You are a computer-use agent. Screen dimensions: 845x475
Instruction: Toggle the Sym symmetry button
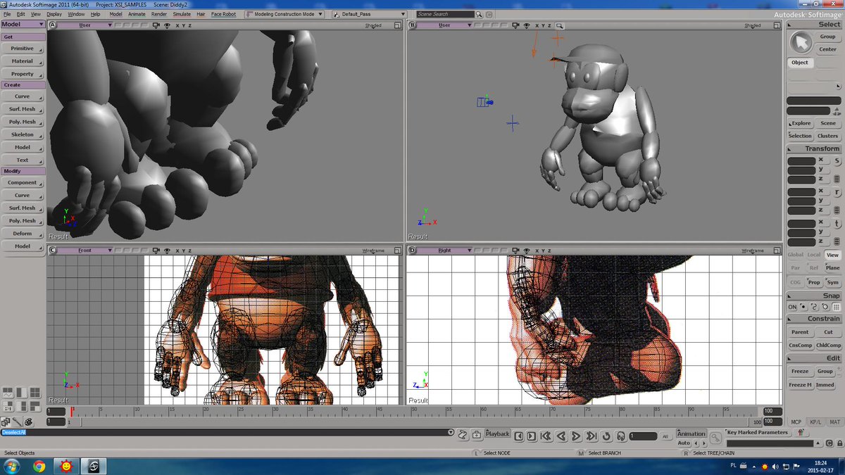(x=833, y=282)
